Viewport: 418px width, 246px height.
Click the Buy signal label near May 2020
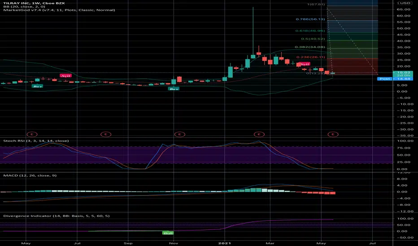[37, 86]
